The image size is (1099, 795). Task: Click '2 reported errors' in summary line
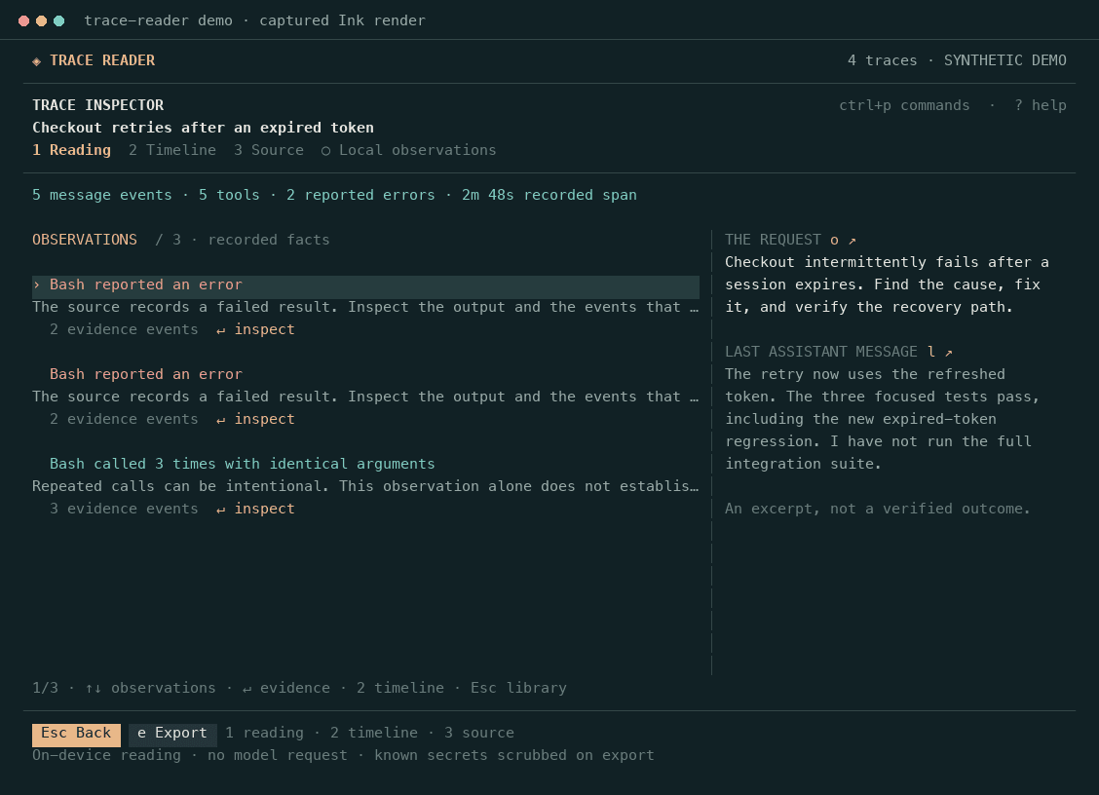pyautogui.click(x=360, y=195)
